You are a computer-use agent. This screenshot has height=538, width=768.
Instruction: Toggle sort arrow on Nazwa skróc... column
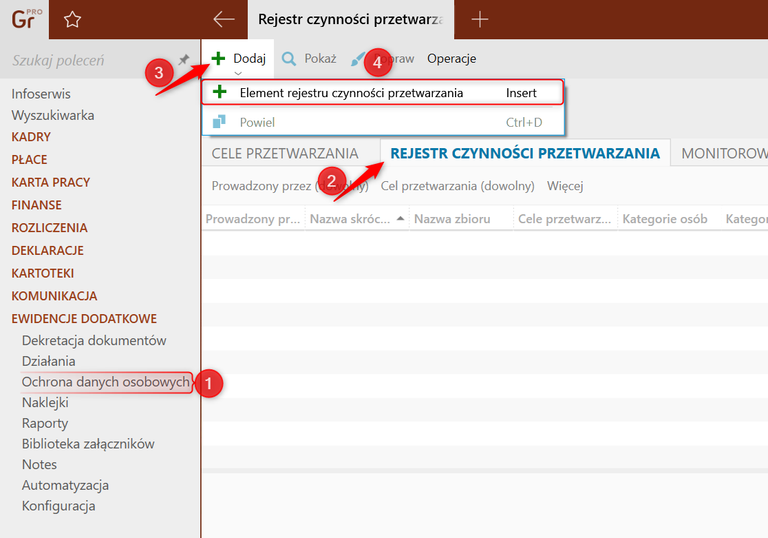point(400,218)
